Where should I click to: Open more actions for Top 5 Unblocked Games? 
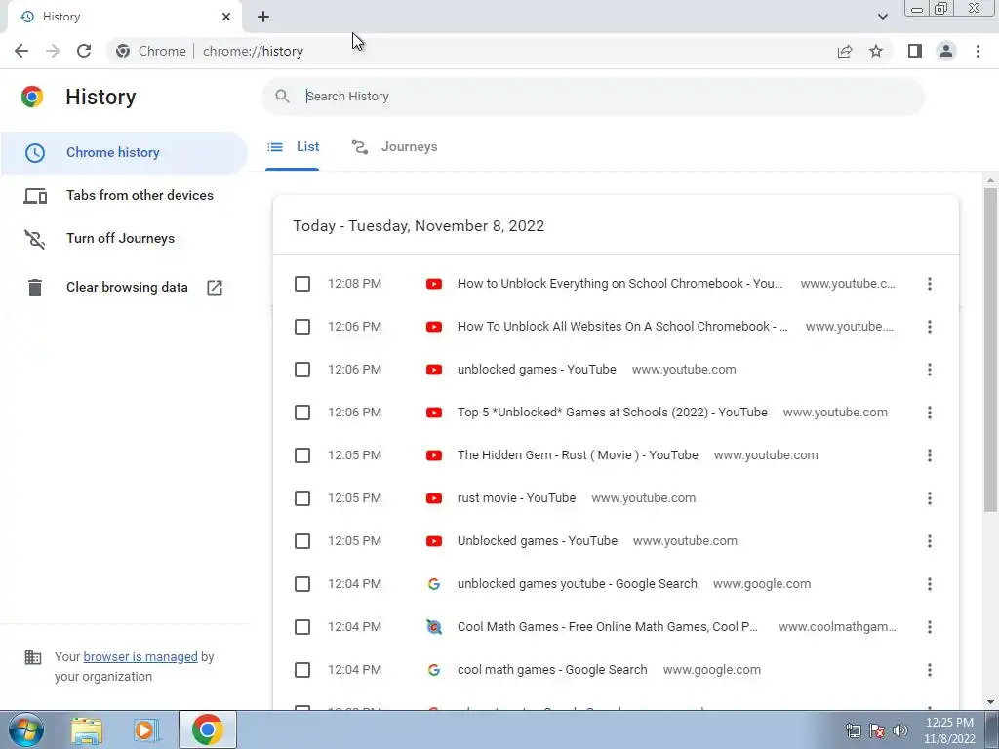click(930, 413)
